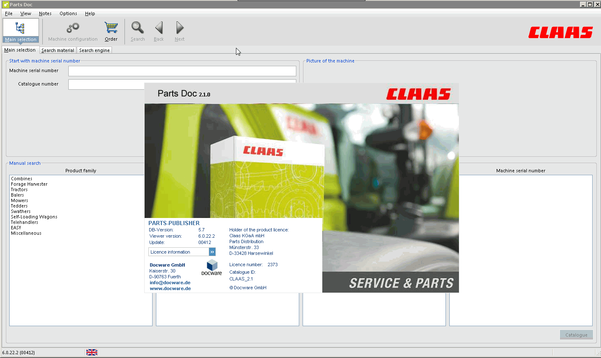Click the UK flag language icon in status bar

(91, 352)
